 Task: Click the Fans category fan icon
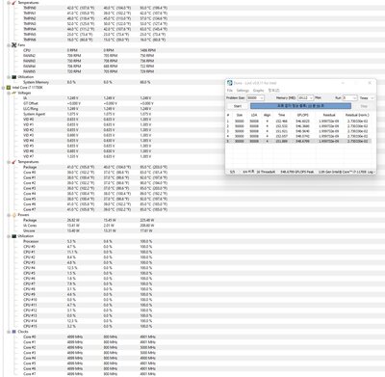(13, 45)
